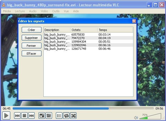Open the Vue menu
166x121 pixels.
(x=66, y=11)
